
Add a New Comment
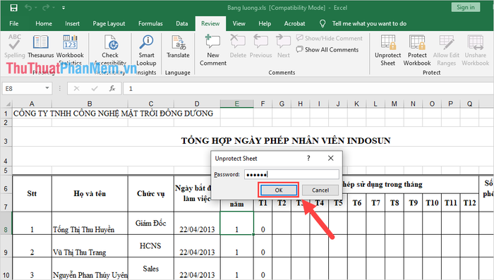pos(212,50)
